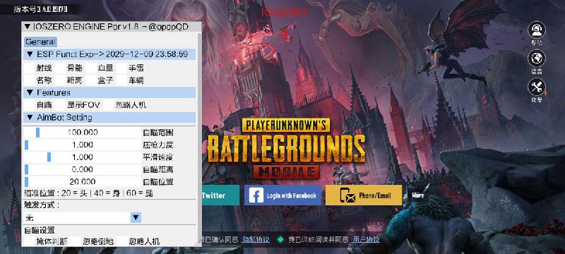The image size is (565, 254).
Task: Collapse the IOSZERO ENGINE window triangle
Action: click(28, 27)
